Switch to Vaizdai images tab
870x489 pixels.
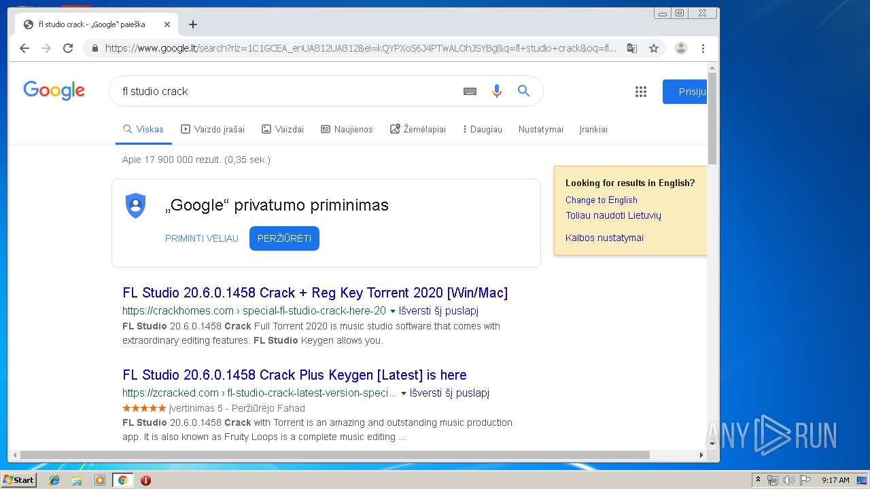coord(283,129)
